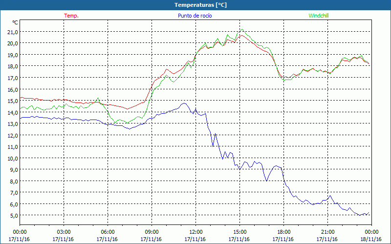Click the 12,0 y-axis value
This screenshot has height=244, width=391.
[13, 135]
